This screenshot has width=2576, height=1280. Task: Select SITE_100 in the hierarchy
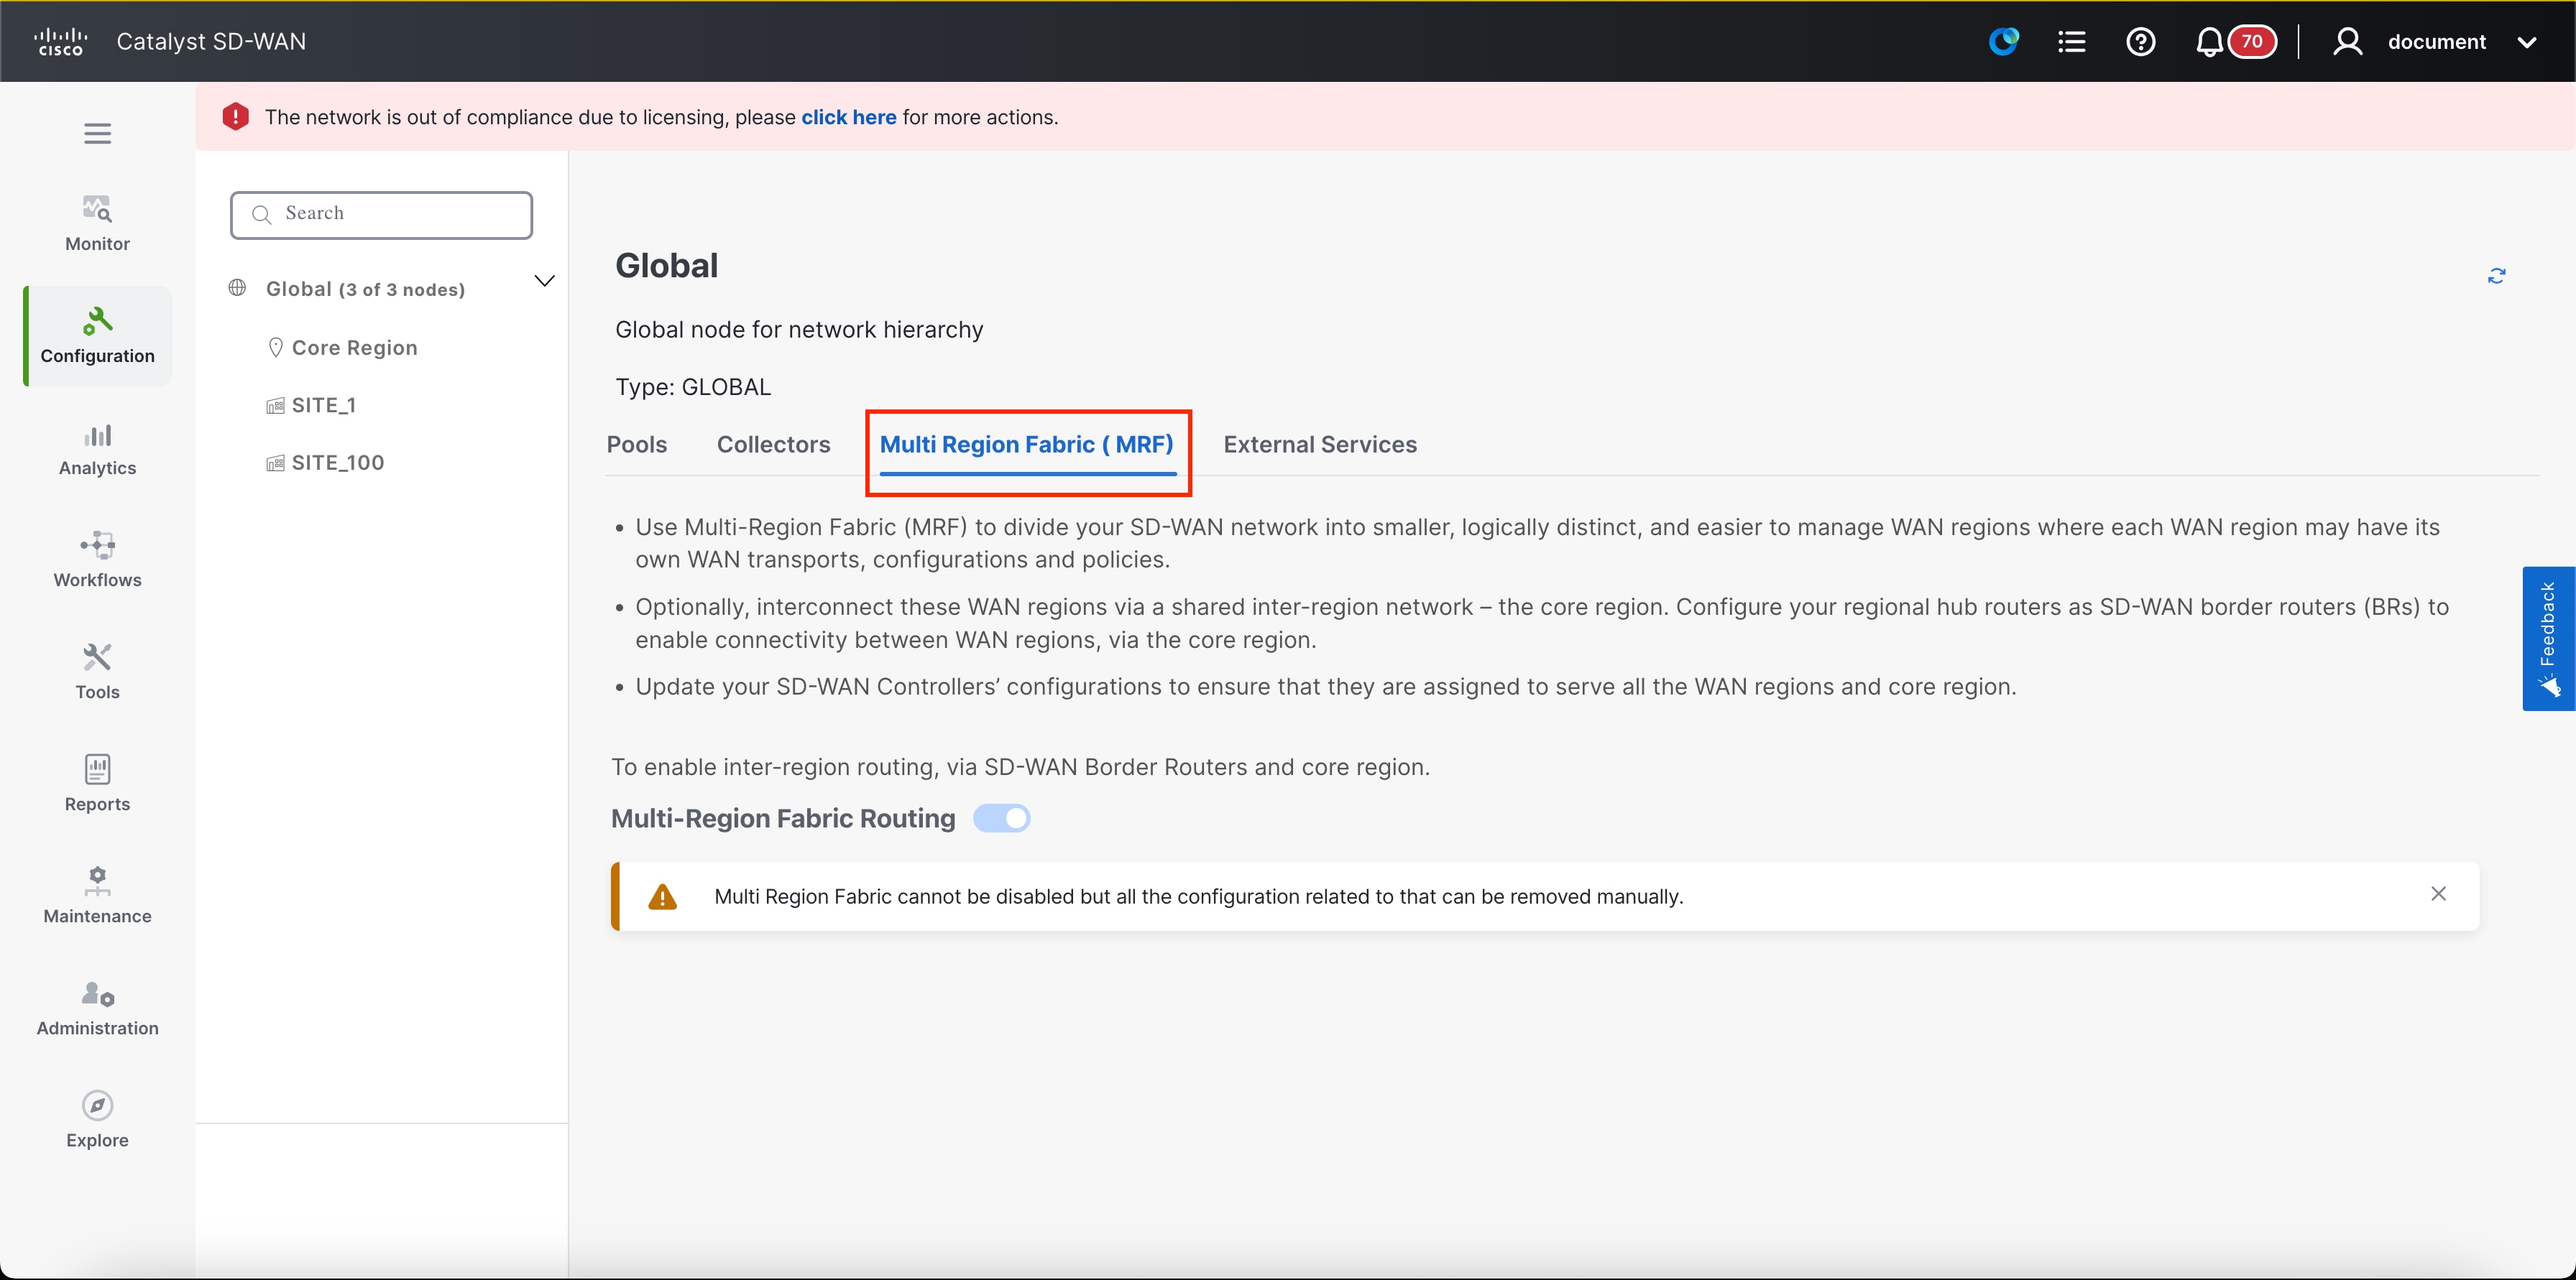(337, 463)
